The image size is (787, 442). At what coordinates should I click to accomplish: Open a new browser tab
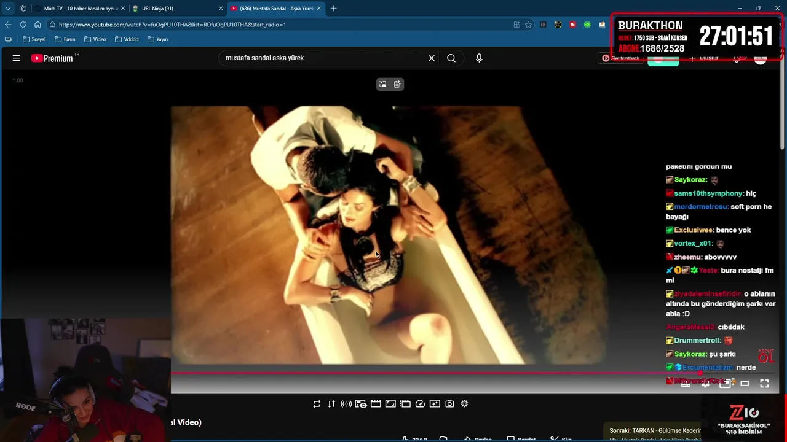(x=334, y=9)
